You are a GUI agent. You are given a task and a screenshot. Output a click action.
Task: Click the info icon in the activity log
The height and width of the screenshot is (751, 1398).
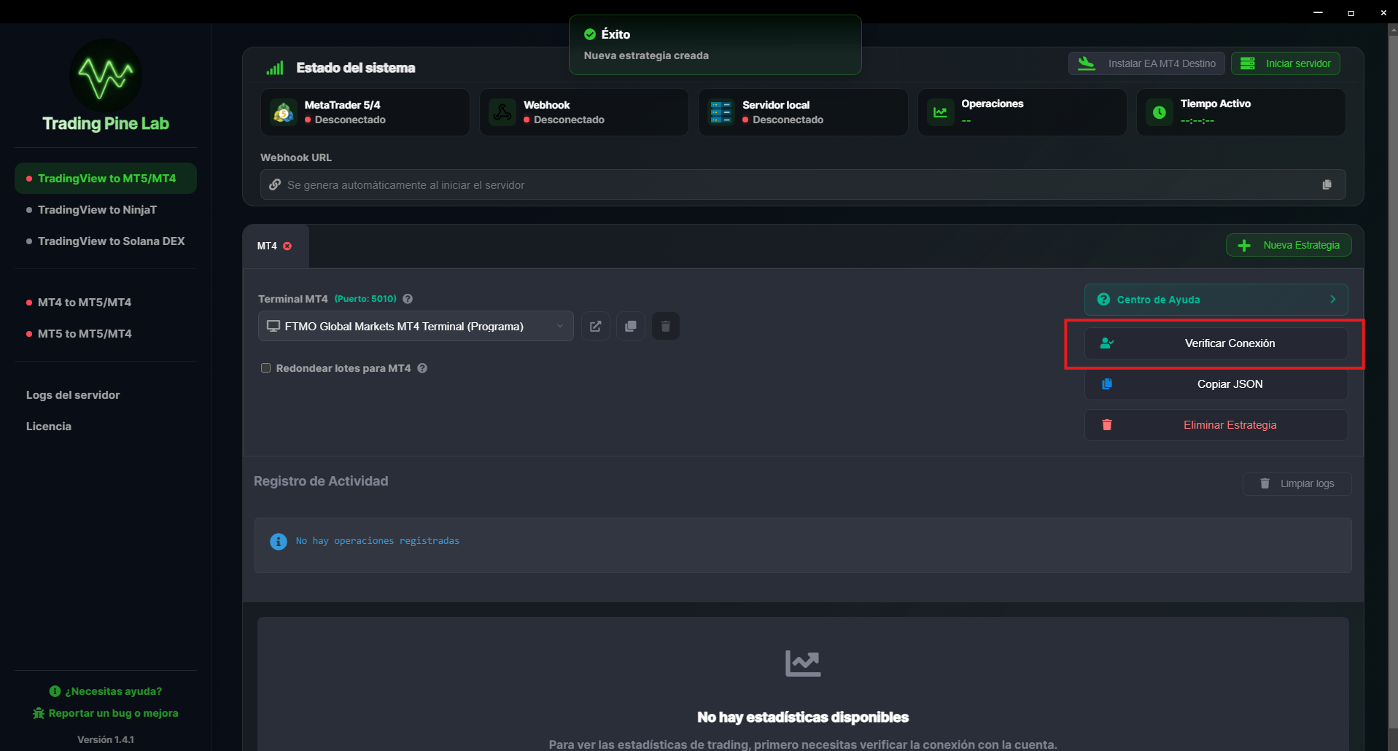tap(278, 541)
